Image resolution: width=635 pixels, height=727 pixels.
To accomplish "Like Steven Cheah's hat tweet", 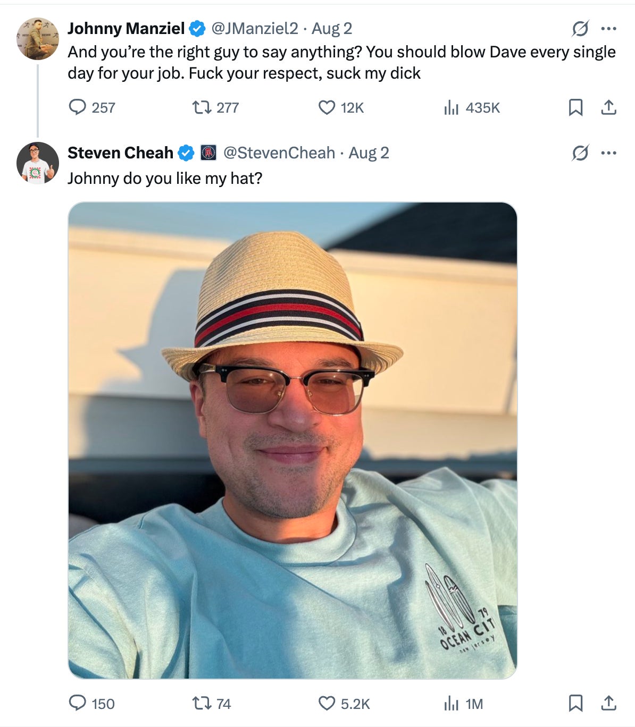I will (327, 704).
